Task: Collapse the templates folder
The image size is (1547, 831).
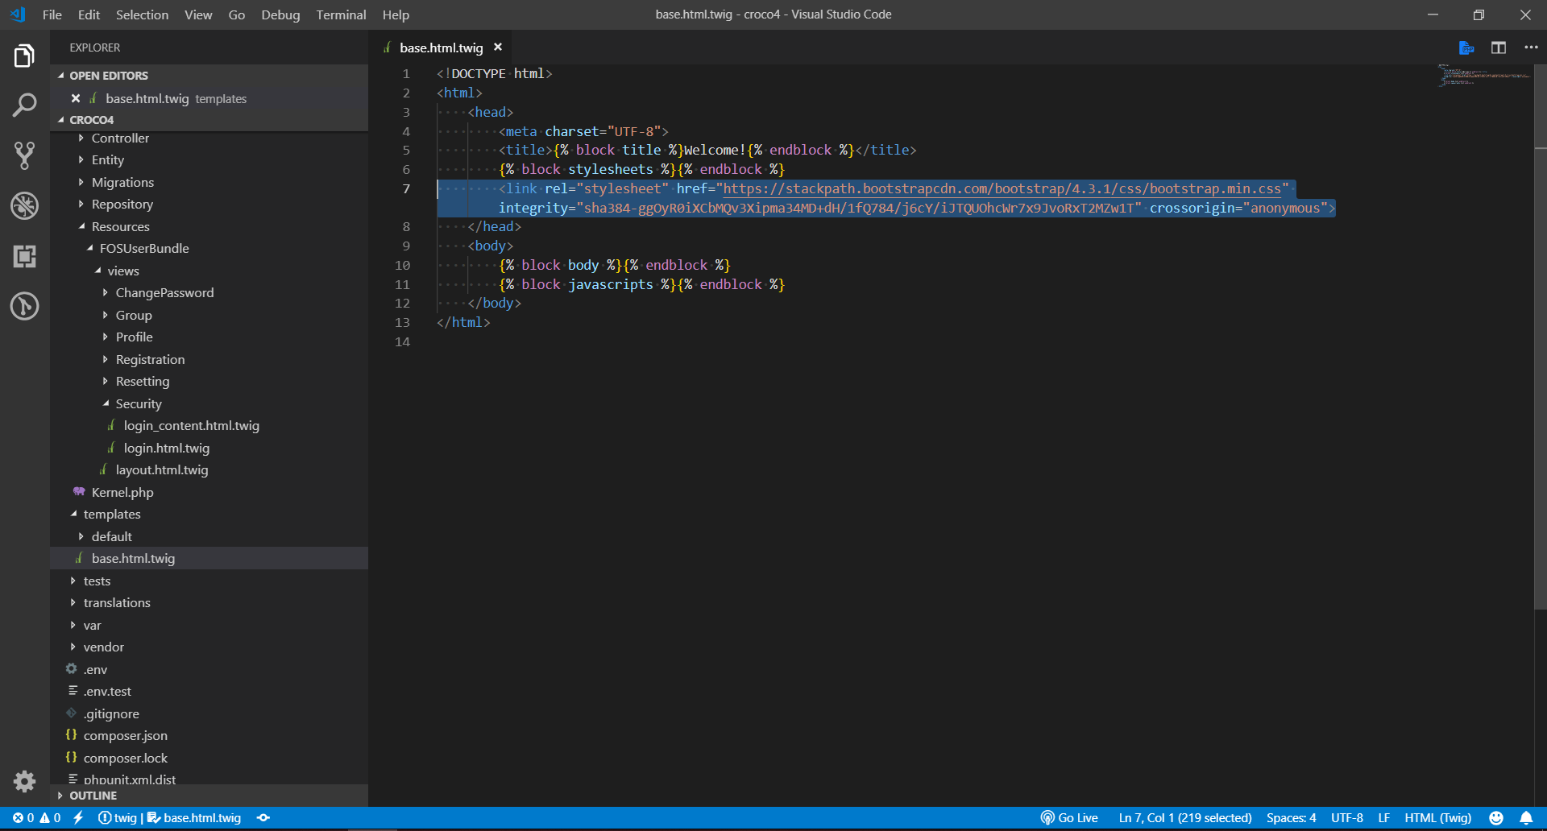Action: (73, 515)
